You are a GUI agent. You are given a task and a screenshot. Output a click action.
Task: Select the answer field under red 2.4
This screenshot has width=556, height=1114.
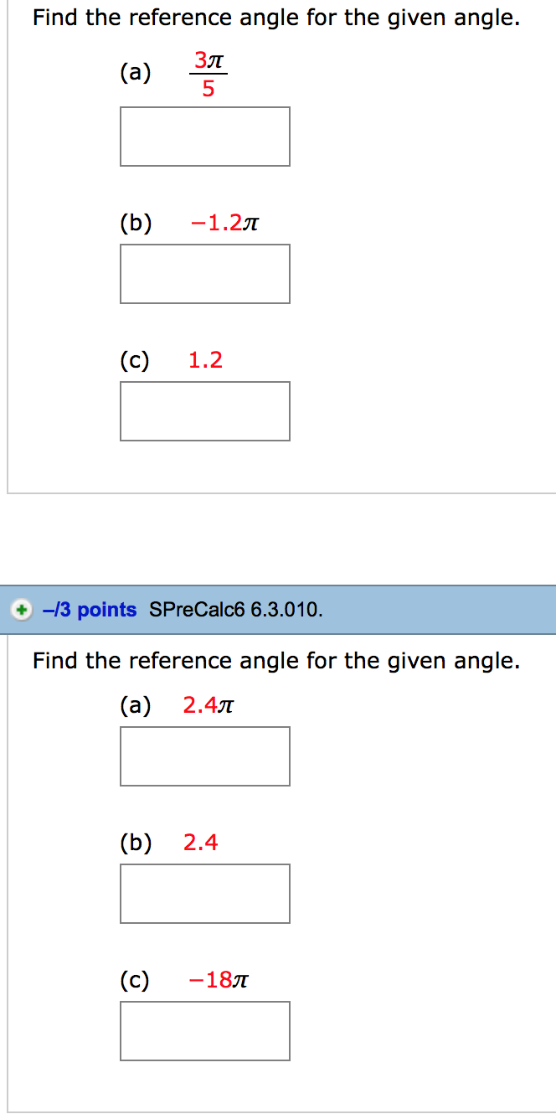point(205,894)
